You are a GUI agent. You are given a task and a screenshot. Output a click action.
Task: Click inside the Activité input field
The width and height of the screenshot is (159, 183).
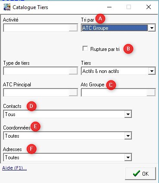(36, 28)
